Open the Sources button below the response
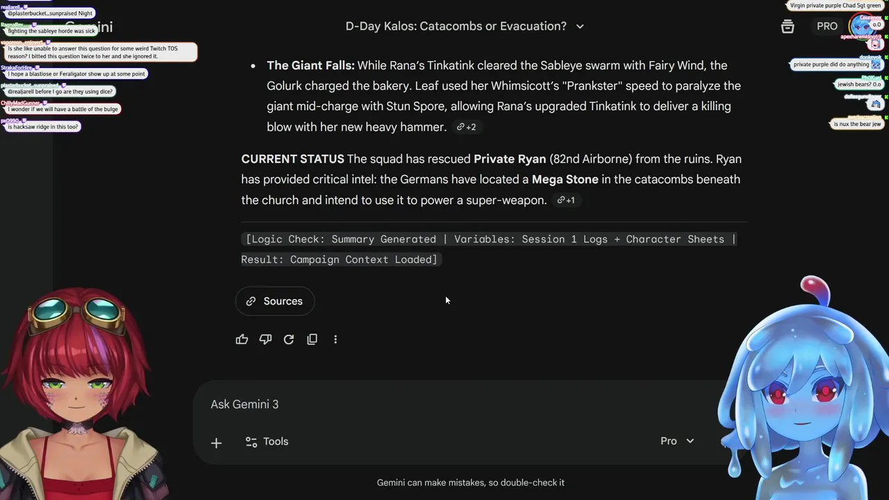This screenshot has width=889, height=500. (x=274, y=301)
